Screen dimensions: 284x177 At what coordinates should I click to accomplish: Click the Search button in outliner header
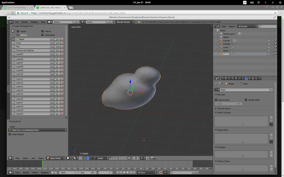click(232, 27)
